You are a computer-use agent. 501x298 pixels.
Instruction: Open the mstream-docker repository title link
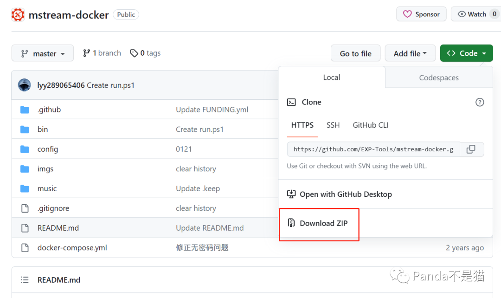[69, 15]
